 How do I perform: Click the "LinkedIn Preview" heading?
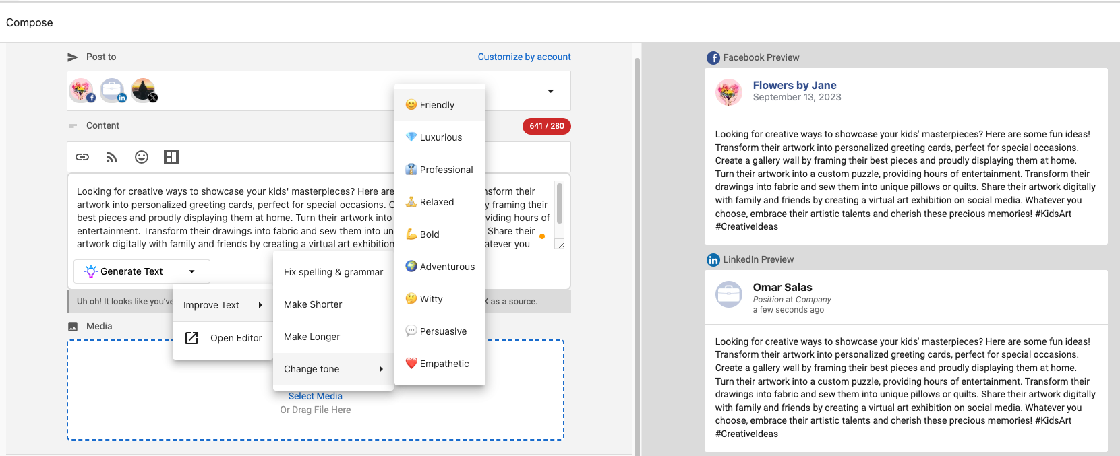759,260
